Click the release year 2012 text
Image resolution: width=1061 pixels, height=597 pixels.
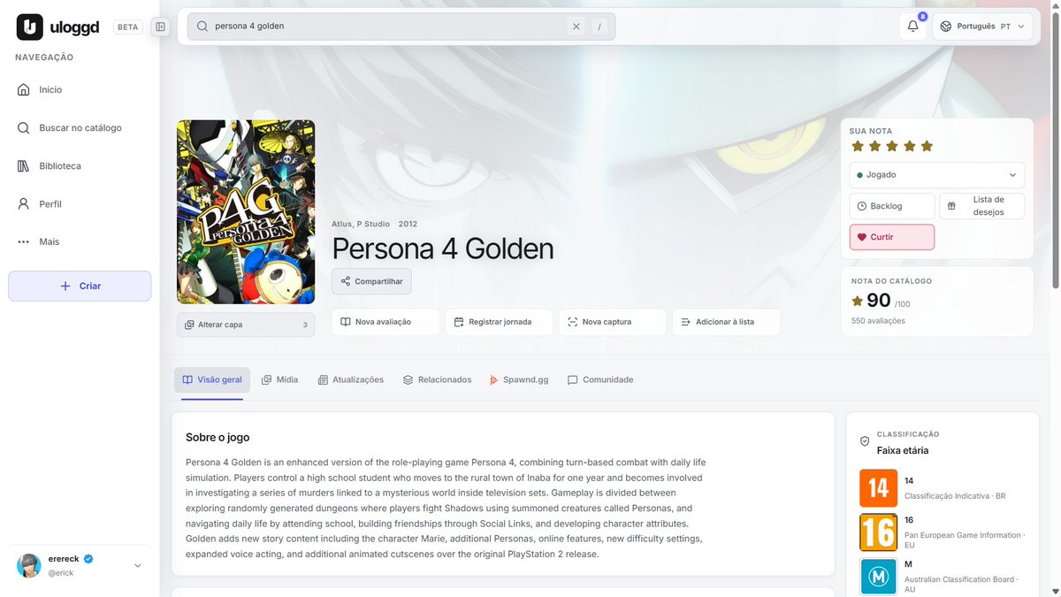(x=408, y=225)
